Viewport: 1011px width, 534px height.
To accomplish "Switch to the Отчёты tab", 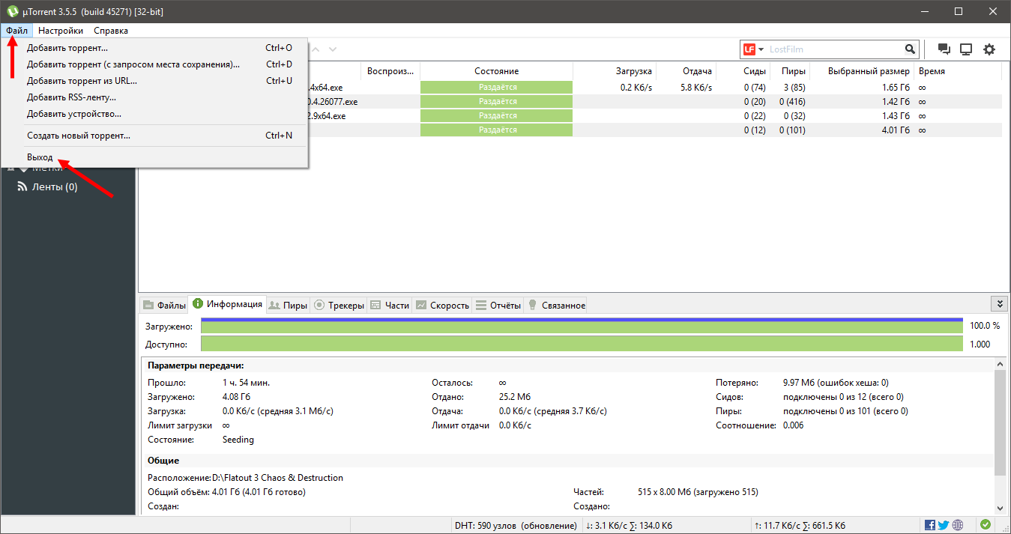I will coord(498,305).
